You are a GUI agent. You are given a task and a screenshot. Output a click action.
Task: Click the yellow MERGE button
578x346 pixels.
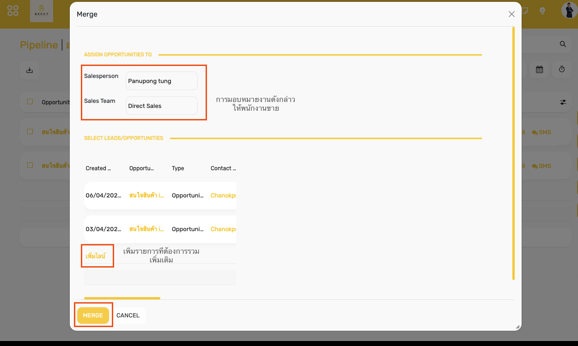pyautogui.click(x=93, y=316)
